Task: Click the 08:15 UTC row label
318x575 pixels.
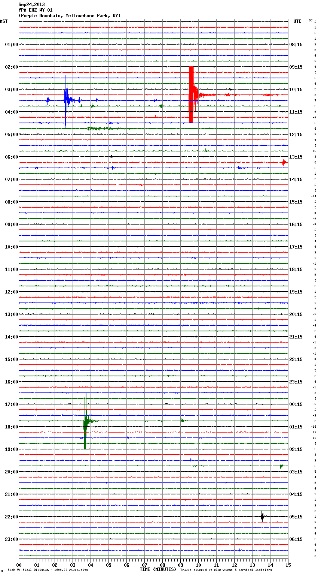Action: (296, 45)
